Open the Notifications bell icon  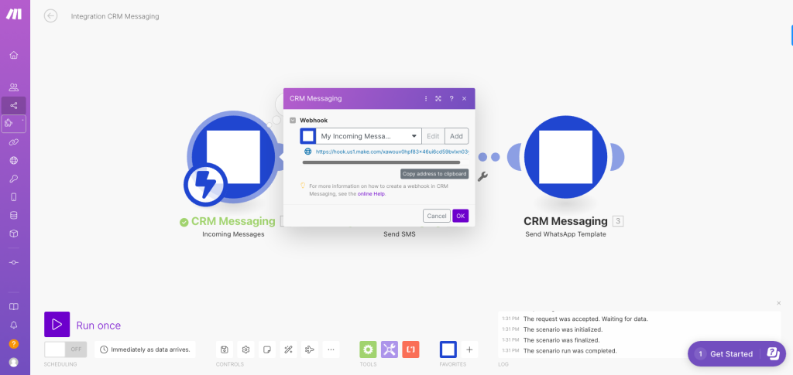tap(14, 325)
